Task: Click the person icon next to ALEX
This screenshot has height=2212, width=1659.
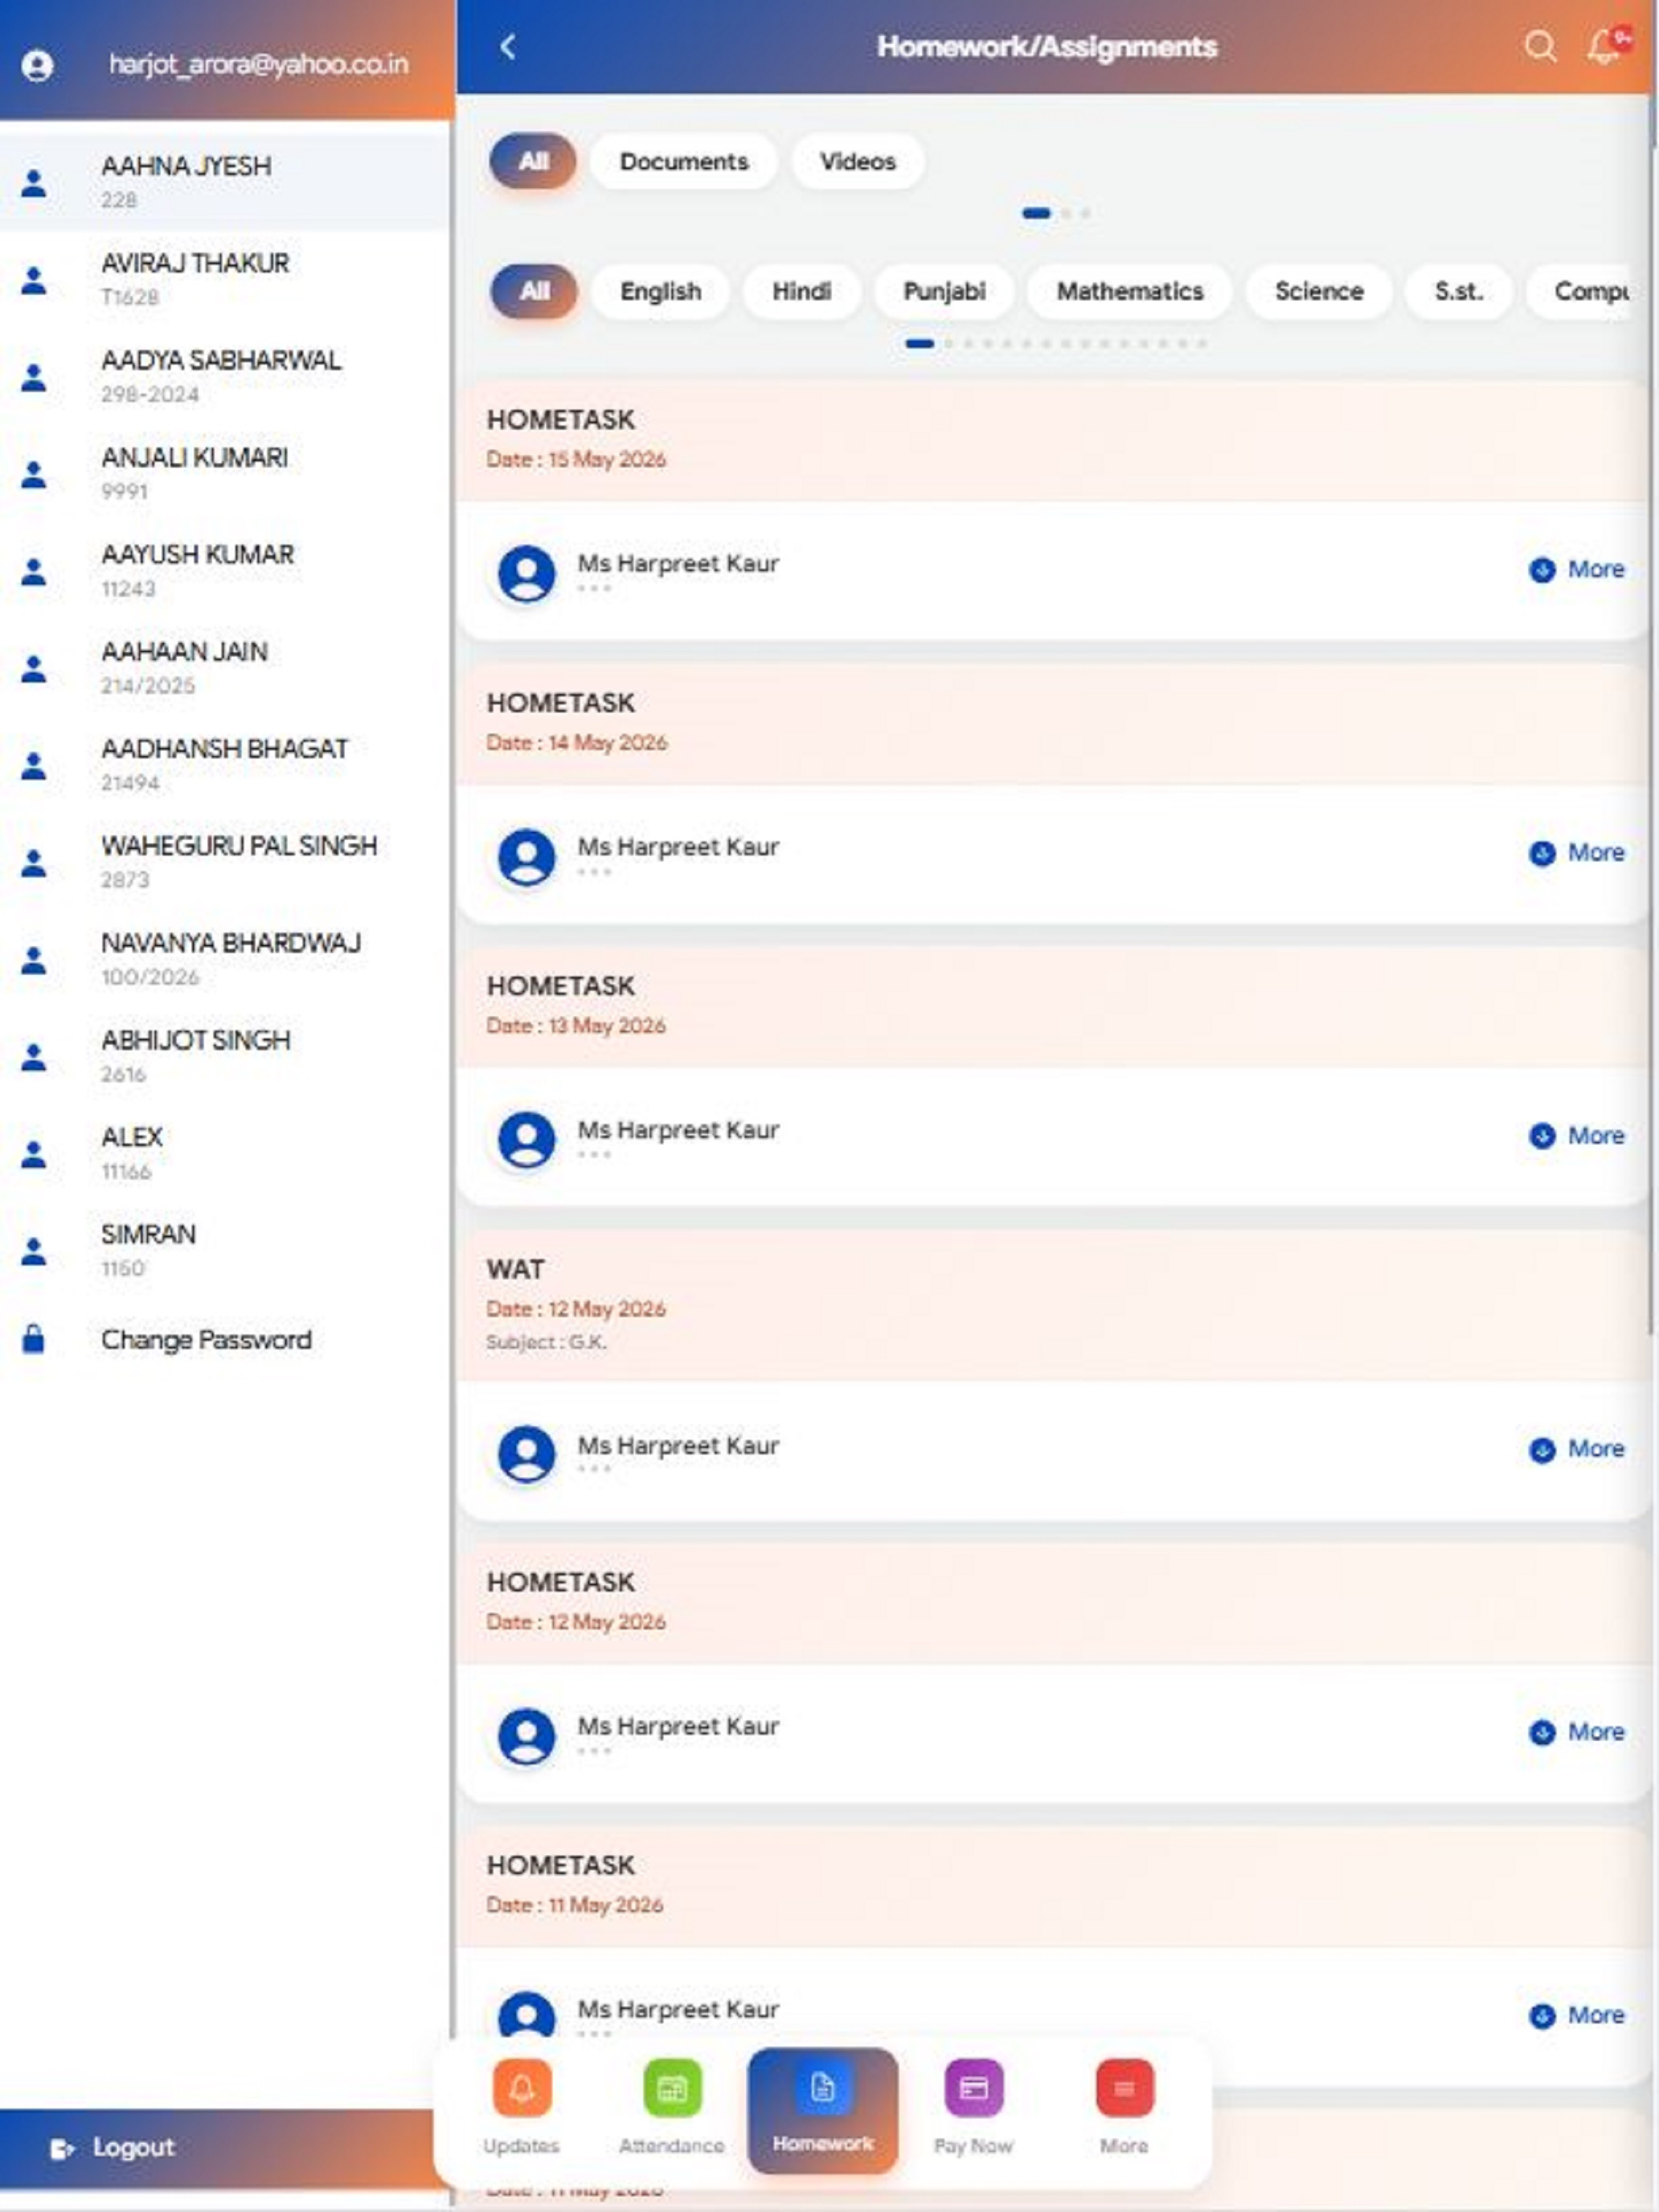Action: tap(34, 1154)
